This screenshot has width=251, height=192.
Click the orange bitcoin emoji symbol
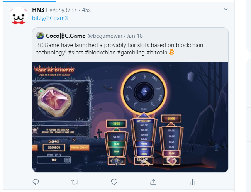[171, 53]
